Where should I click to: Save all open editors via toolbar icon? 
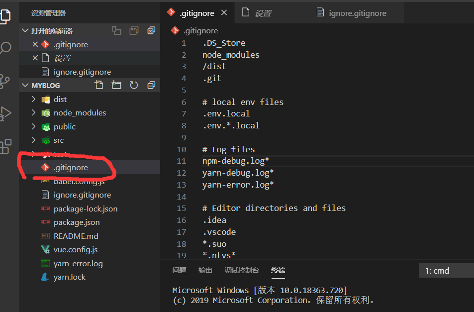(133, 30)
